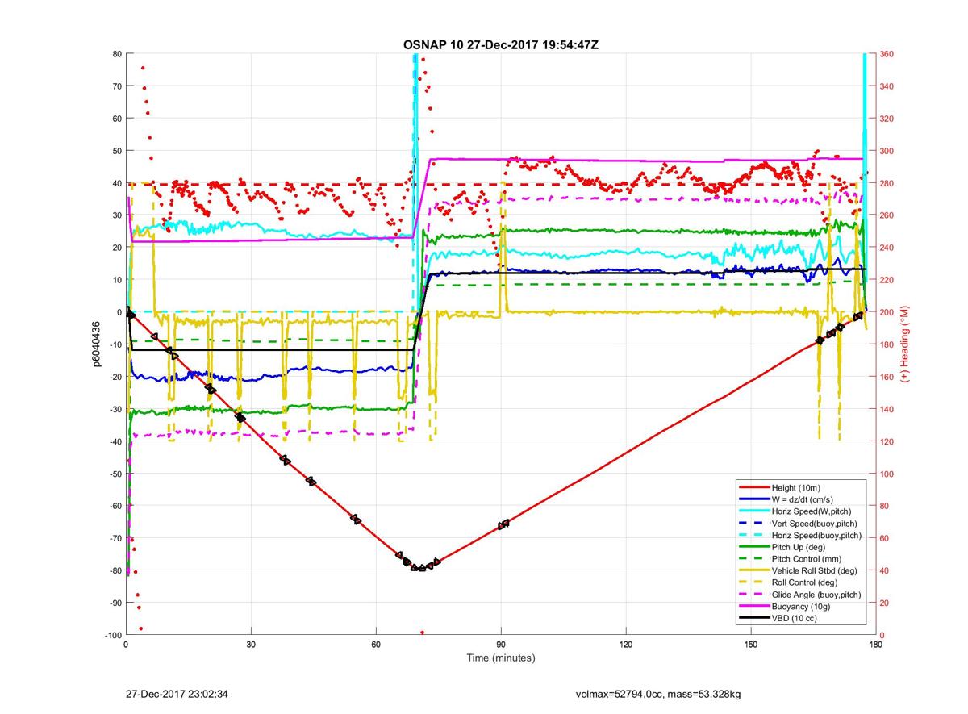Image resolution: width=968 pixels, height=714 pixels.
Task: Click the magenta line sample beside Buoyancy legend entry
Action: [753, 605]
